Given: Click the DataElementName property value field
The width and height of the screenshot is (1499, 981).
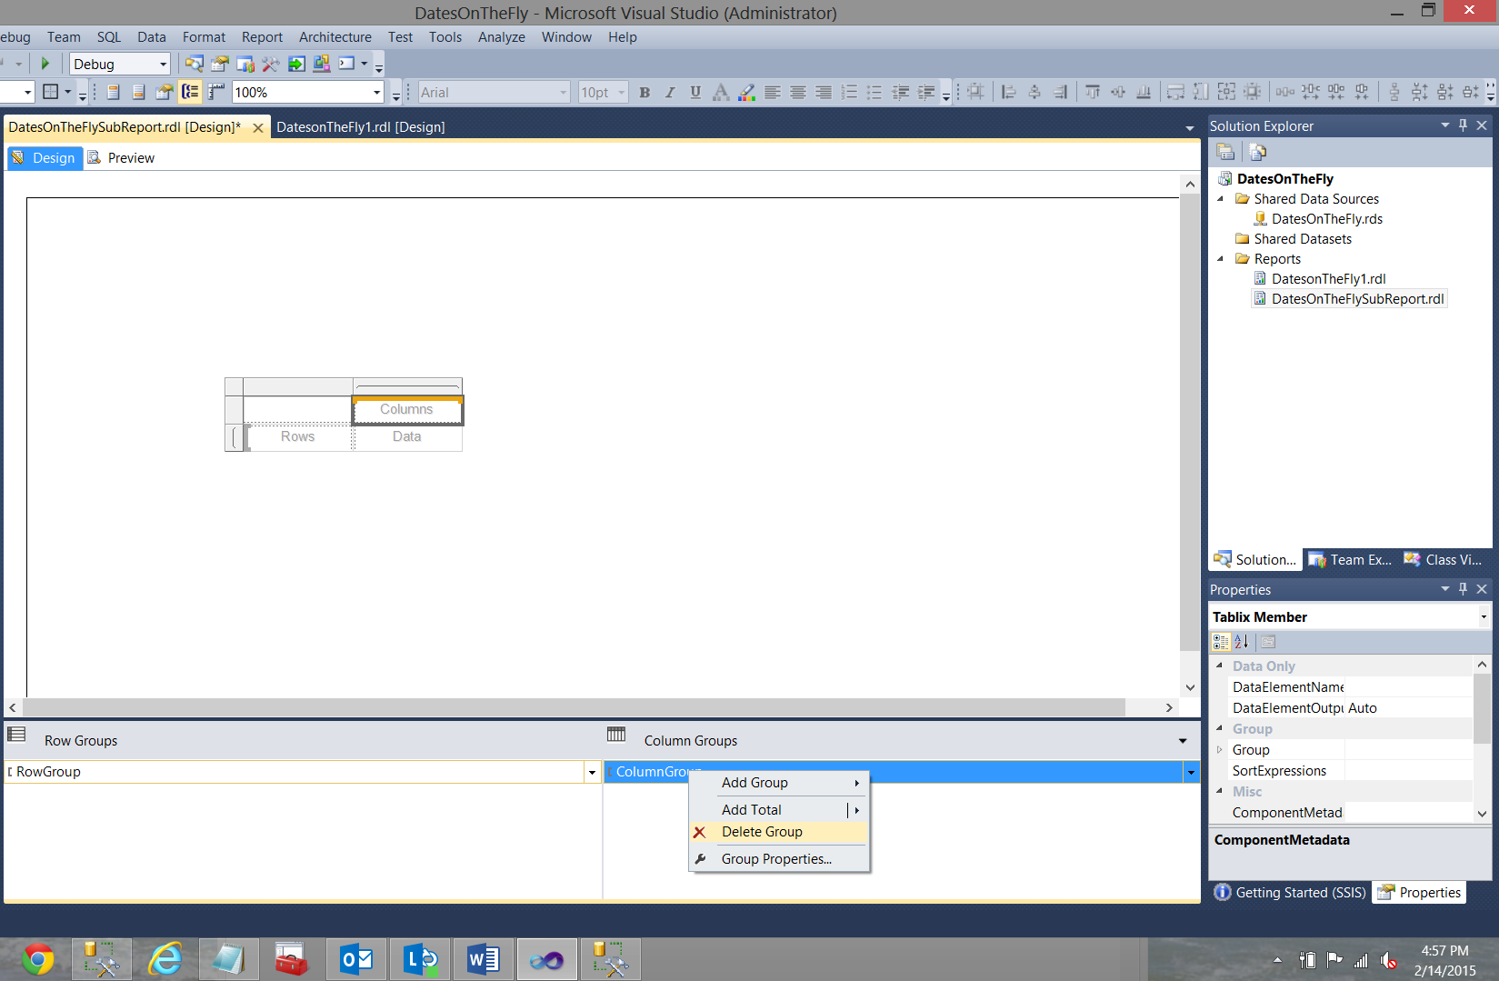Looking at the screenshot, I should [1408, 687].
